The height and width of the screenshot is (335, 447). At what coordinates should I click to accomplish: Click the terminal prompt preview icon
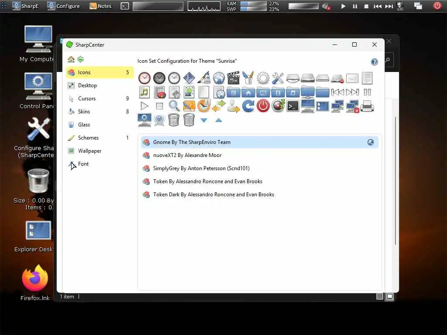[292, 106]
